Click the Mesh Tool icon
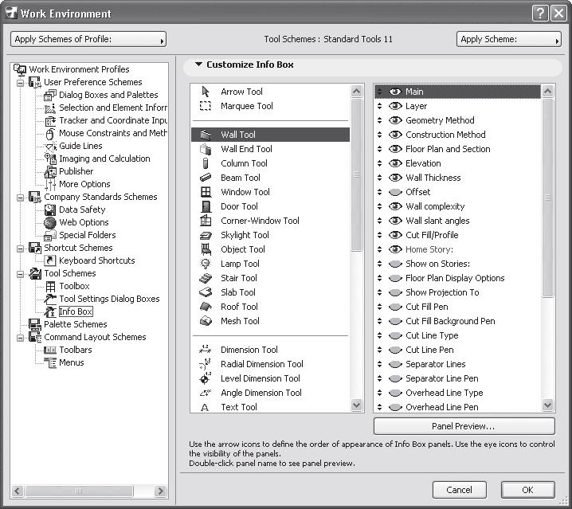Viewport: 572px width, 509px height. pos(206,321)
